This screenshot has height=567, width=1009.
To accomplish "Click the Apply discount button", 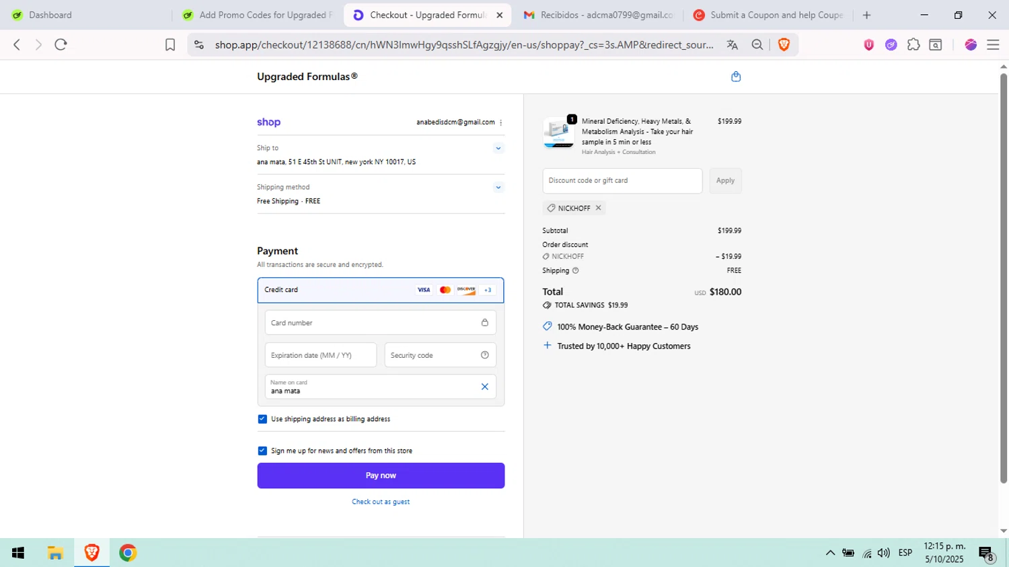I will [x=725, y=181].
